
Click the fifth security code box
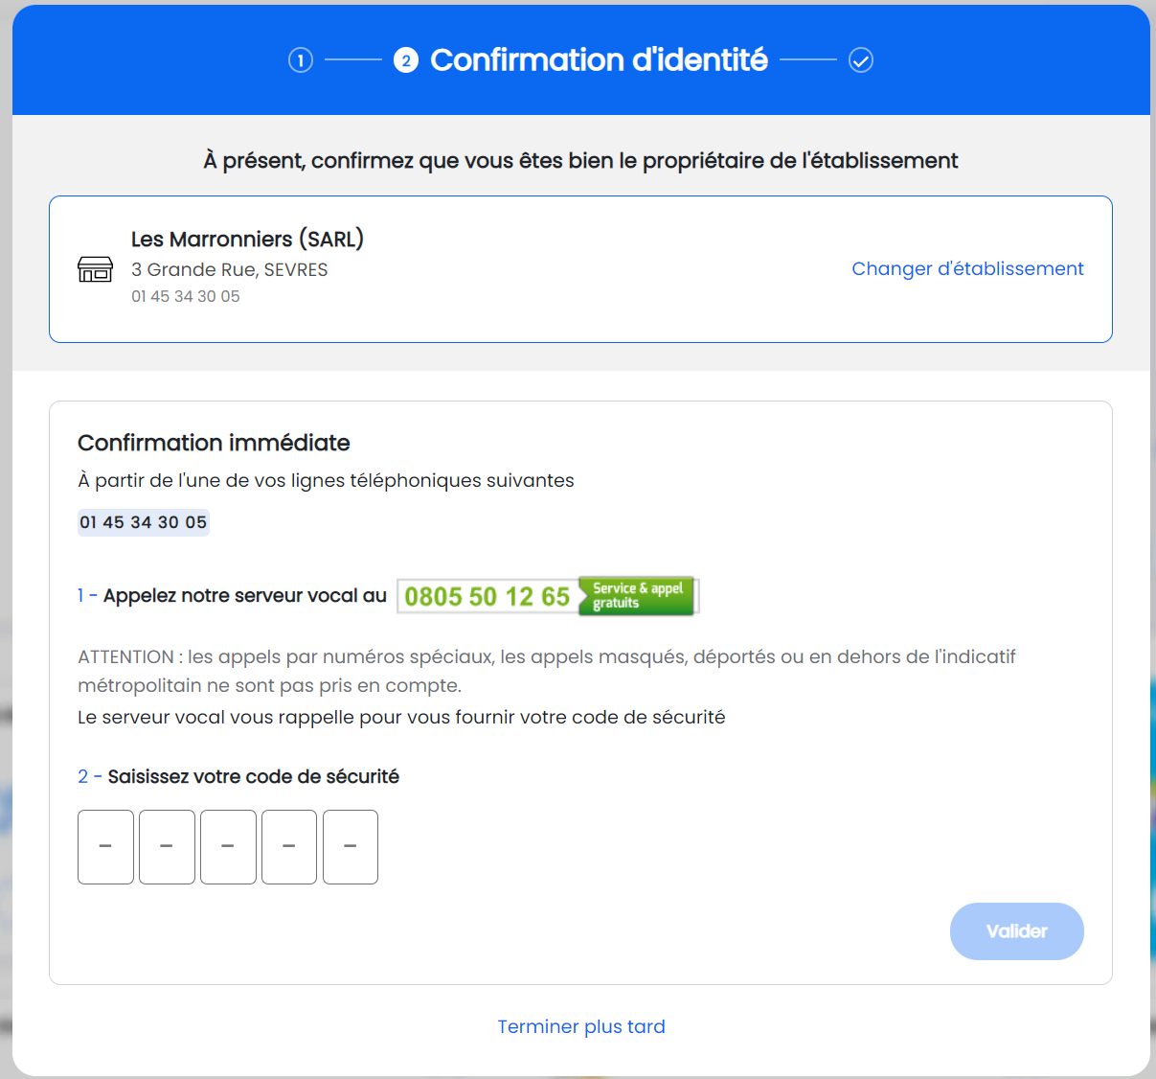click(x=351, y=847)
